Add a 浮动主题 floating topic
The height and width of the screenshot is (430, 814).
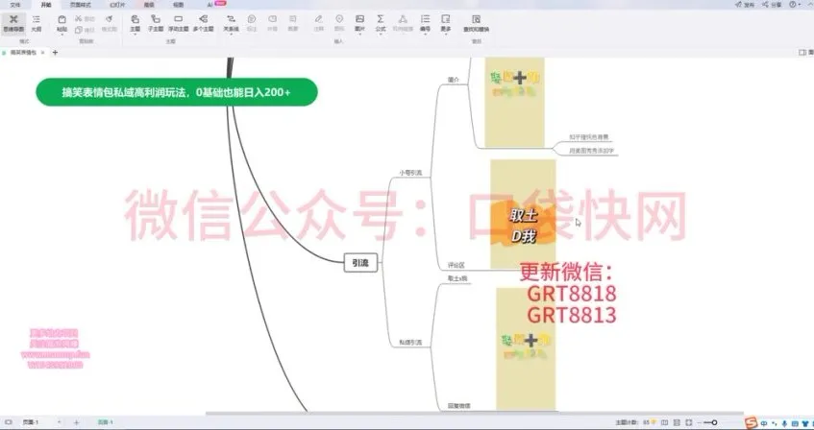tap(179, 22)
